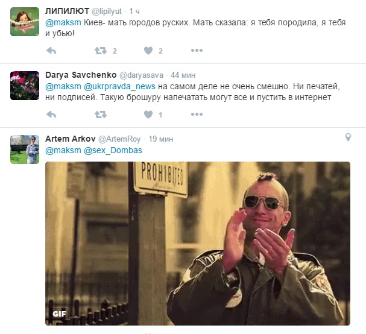
Task: Open Artem Arkov's display name link
Action: [71, 139]
